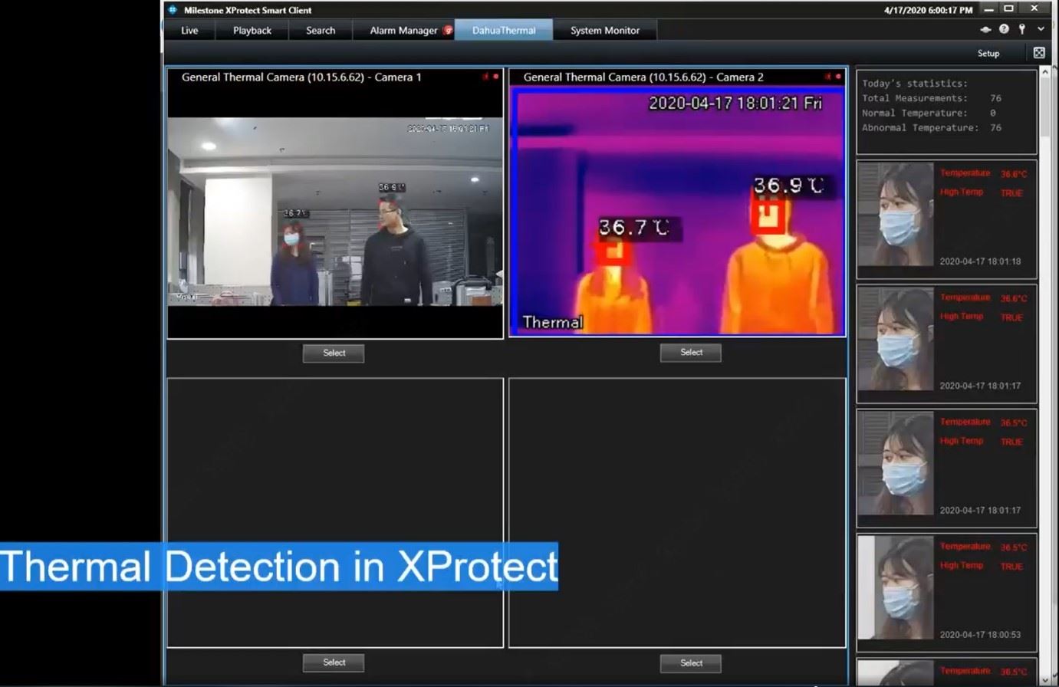Click Camera 1 red recording indicator dot

495,77
